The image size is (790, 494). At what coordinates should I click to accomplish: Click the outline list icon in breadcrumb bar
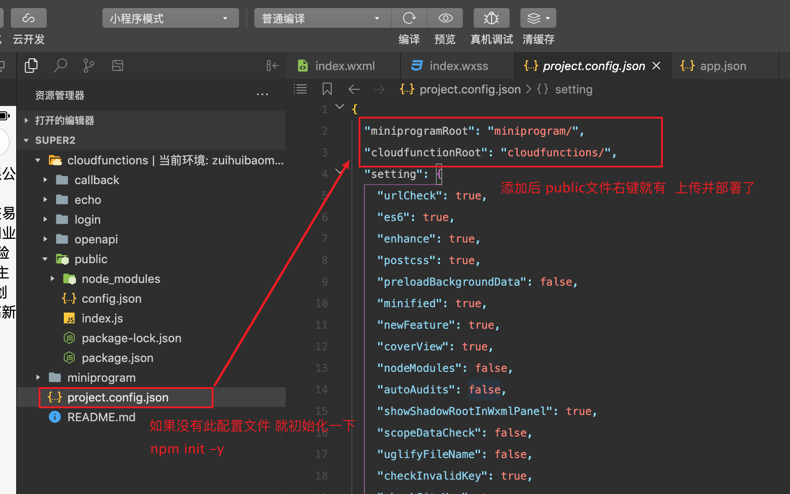300,89
